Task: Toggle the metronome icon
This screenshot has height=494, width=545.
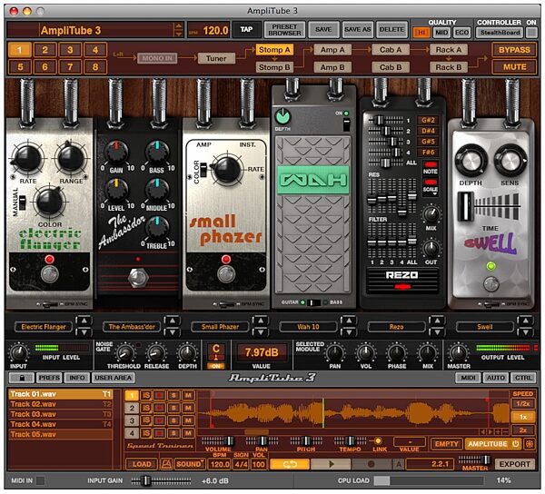Action: pos(166,464)
